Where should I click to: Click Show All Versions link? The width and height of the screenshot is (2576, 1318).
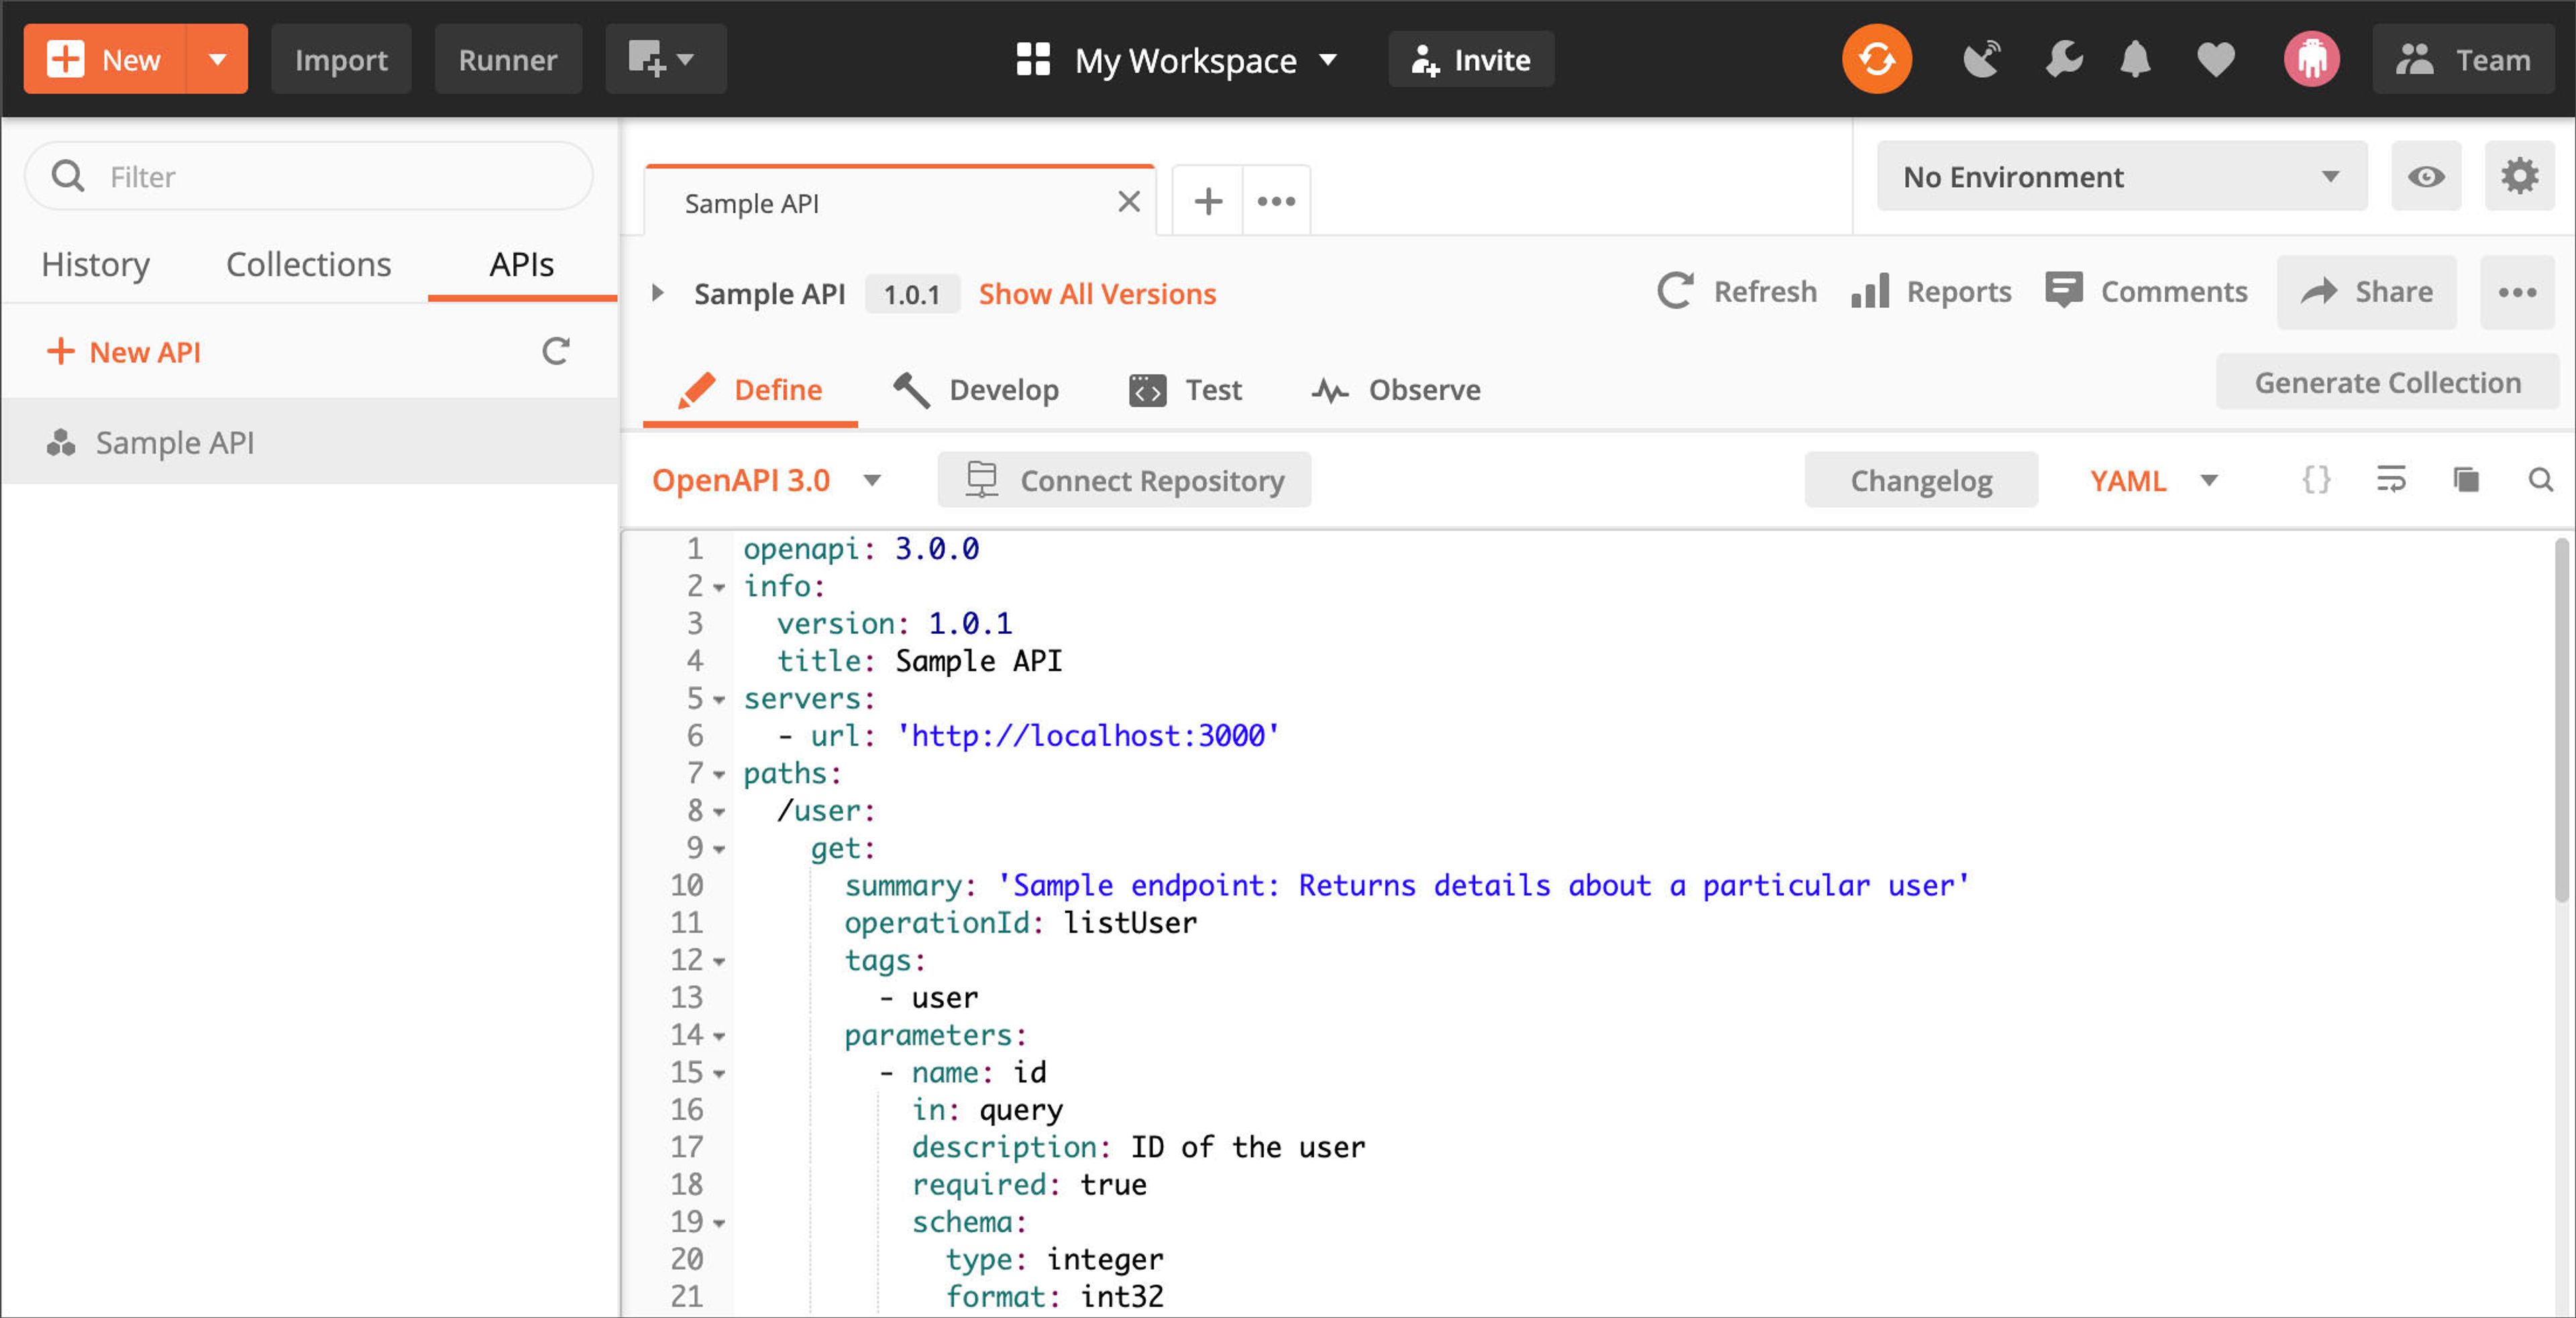click(x=1097, y=293)
